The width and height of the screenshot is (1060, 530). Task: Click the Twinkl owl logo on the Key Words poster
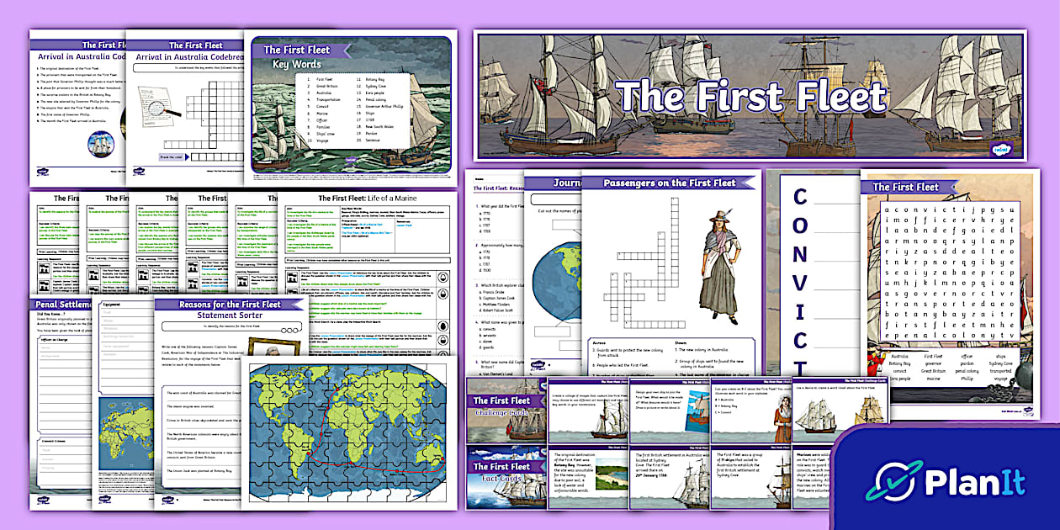(350, 160)
